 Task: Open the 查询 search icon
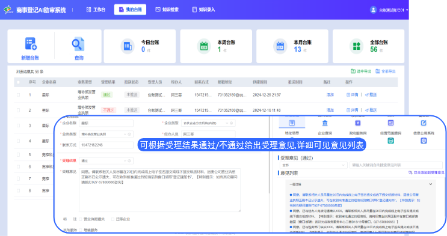78,44
